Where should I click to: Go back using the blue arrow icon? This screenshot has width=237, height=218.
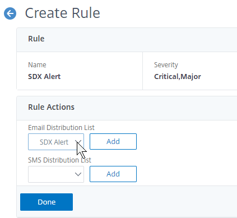[x=10, y=13]
